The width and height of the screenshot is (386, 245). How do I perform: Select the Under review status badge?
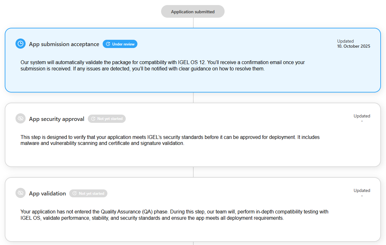(120, 44)
